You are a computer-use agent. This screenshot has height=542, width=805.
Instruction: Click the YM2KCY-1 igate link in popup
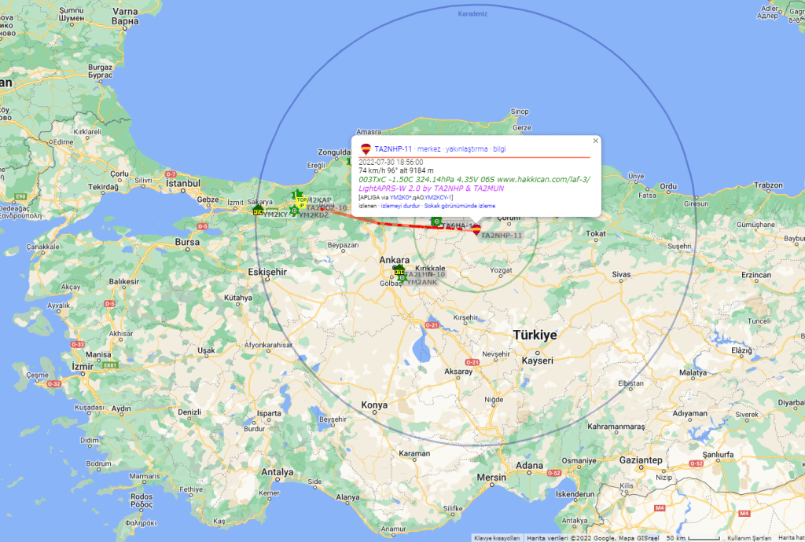438,197
